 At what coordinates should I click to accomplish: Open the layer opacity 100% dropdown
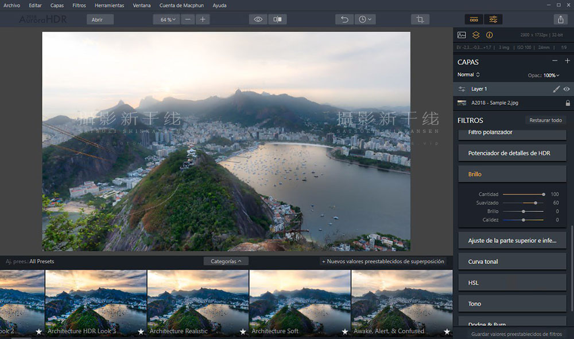(551, 75)
